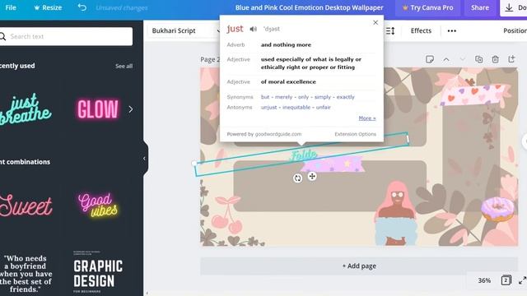Screen dimensions: 527x296
Task: Open the synonym 'merely'
Action: click(x=283, y=97)
